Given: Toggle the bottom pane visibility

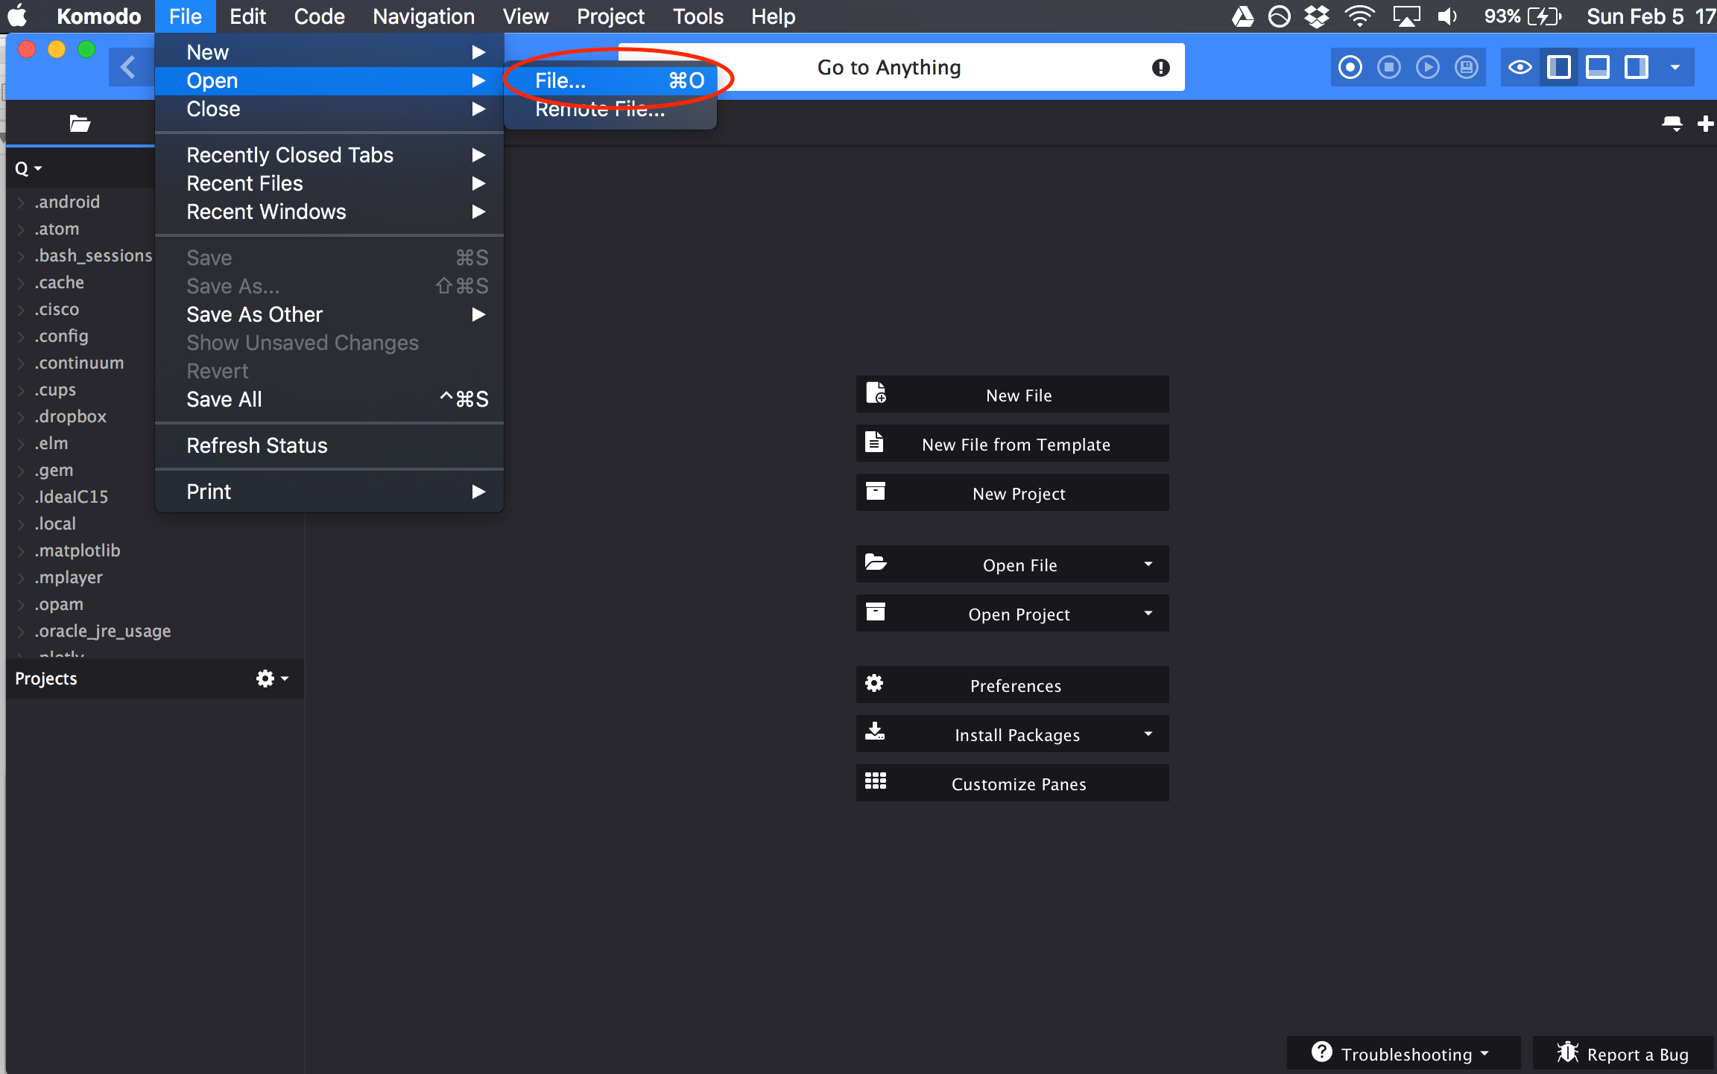Looking at the screenshot, I should (1598, 68).
